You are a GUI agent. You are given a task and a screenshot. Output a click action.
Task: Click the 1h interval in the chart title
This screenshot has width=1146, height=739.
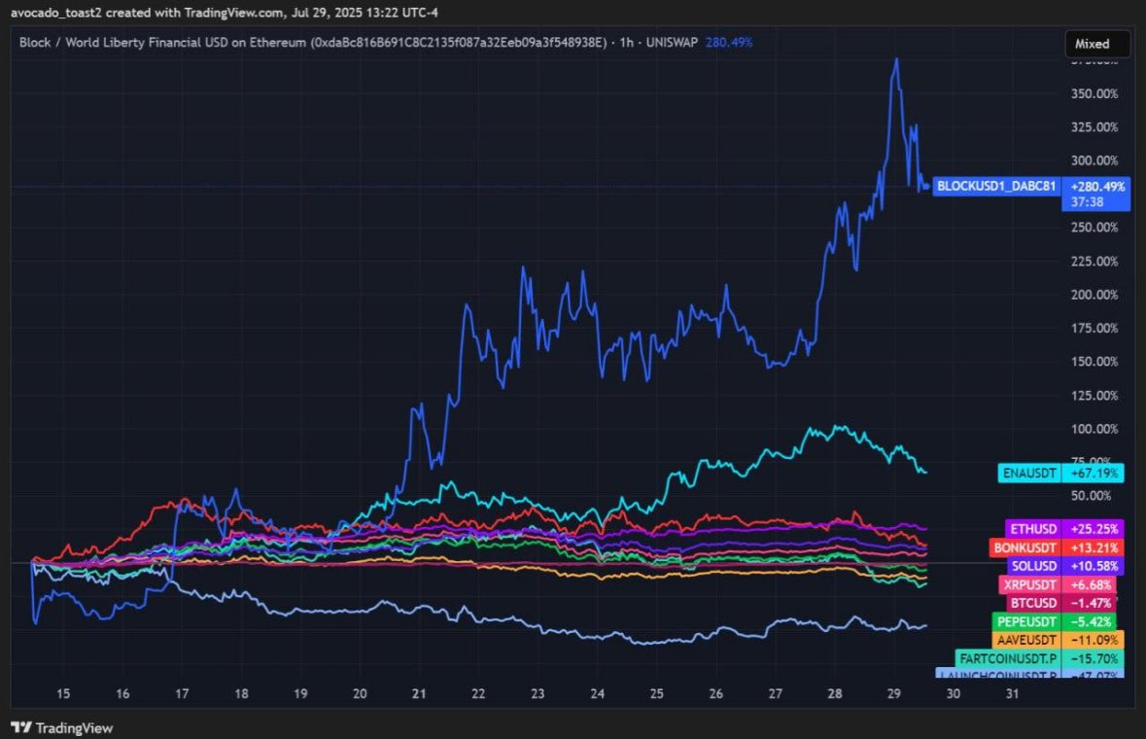[626, 43]
